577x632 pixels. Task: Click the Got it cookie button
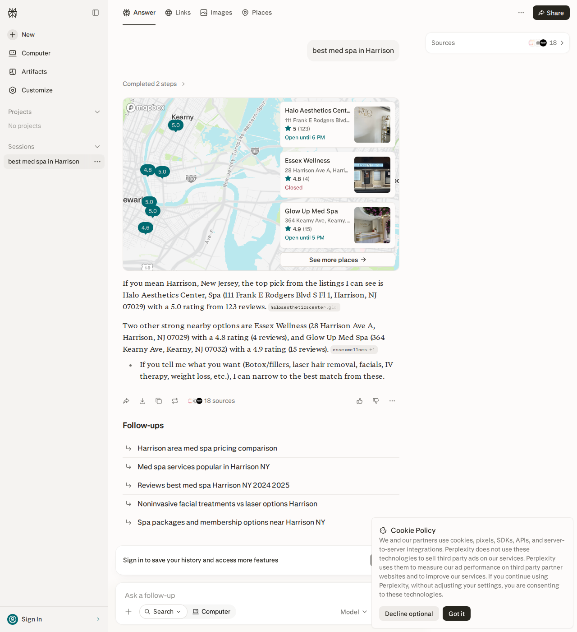click(x=457, y=613)
